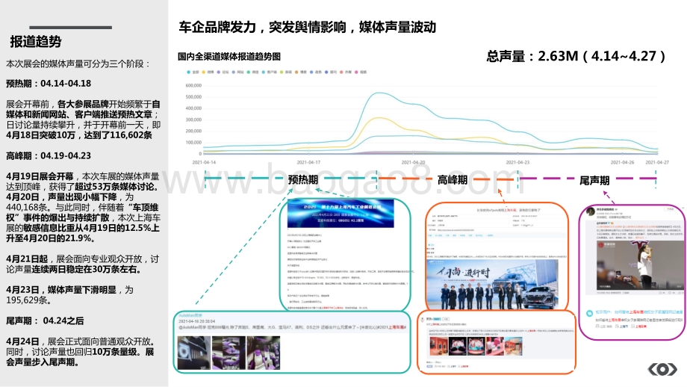Screen dimensions: 687x387
Task: Click the 600,000 y-axis label
Action: (x=193, y=85)
